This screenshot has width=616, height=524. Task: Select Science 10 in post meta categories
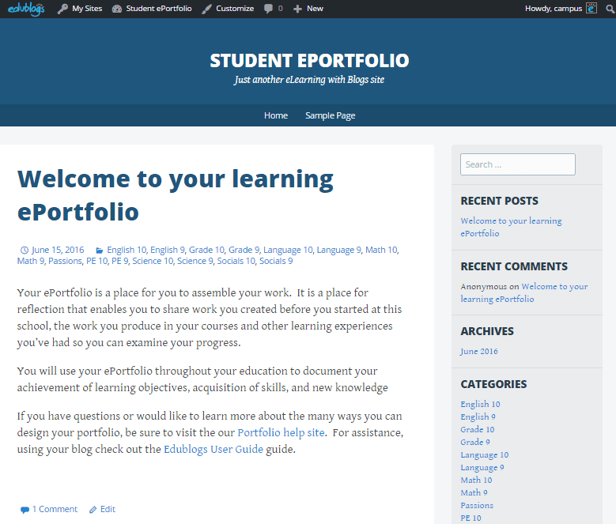pyautogui.click(x=153, y=261)
